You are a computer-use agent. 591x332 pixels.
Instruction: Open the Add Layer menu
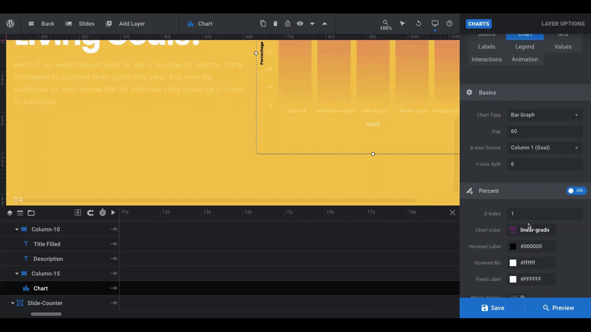[126, 24]
